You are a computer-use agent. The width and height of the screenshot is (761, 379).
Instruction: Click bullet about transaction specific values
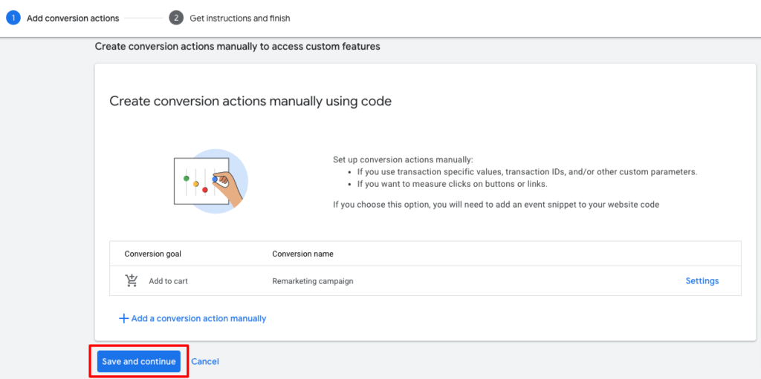[527, 171]
